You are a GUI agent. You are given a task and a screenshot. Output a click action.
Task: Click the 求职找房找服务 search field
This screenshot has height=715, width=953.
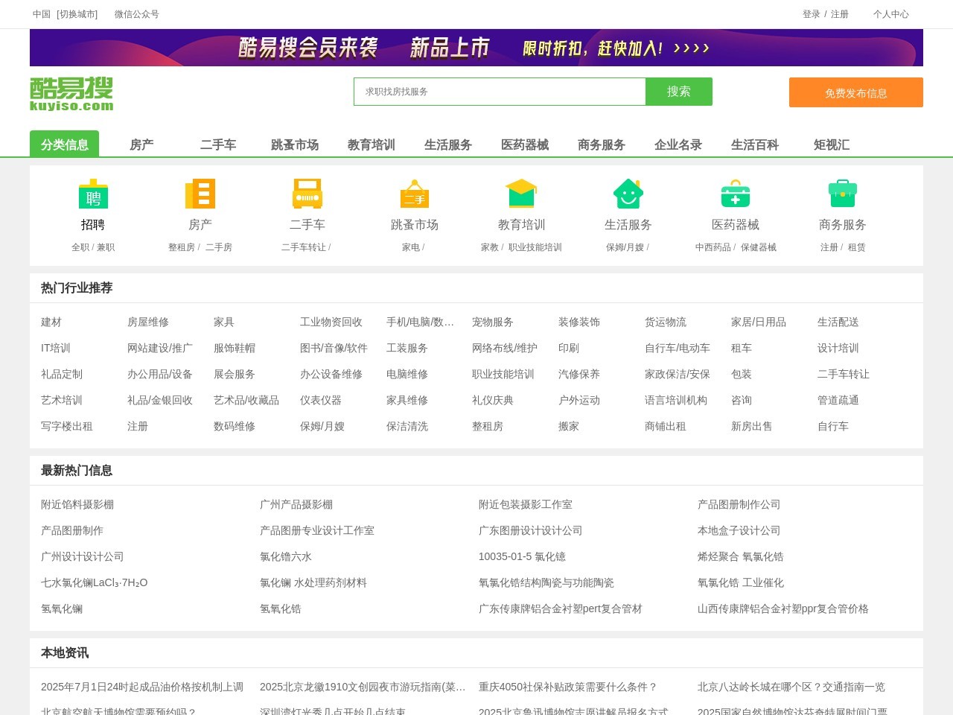tap(499, 92)
